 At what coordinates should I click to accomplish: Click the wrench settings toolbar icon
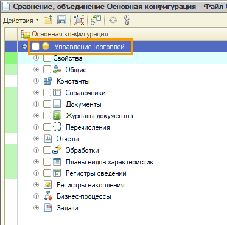pos(127,20)
